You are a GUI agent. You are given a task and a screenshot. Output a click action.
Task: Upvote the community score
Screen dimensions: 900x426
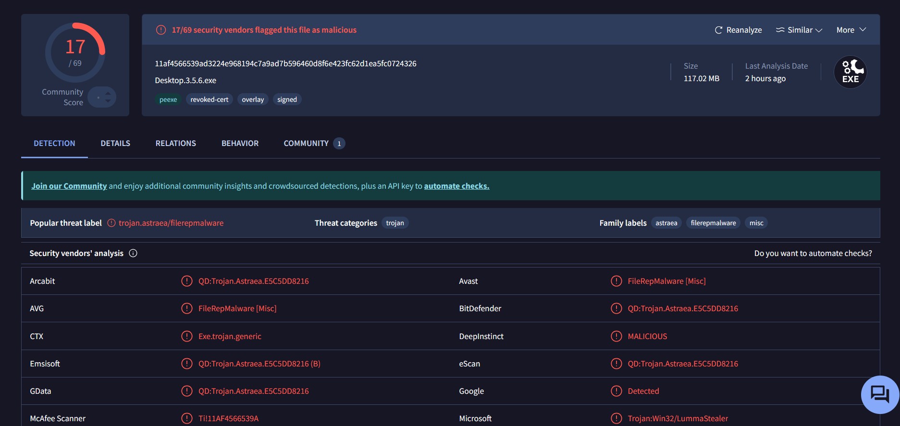(108, 93)
